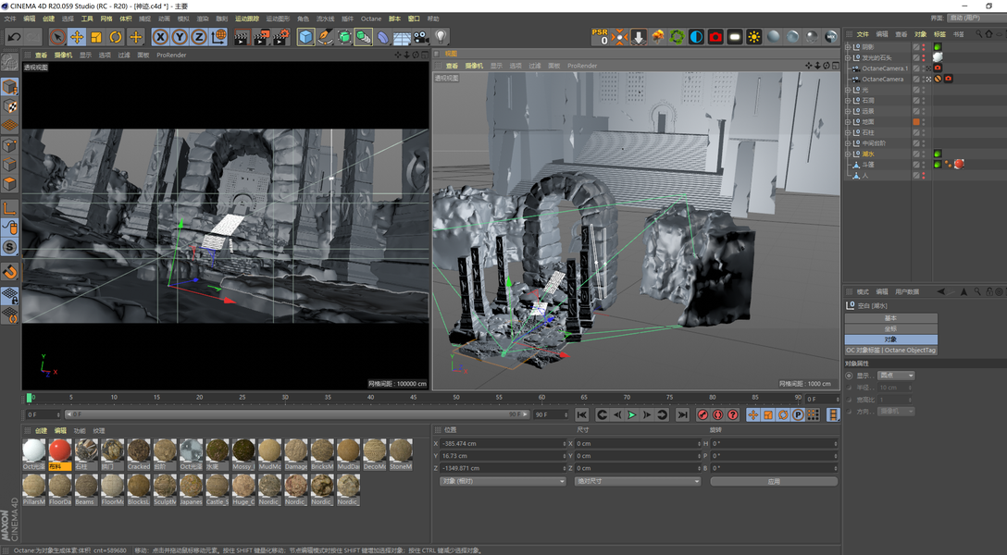This screenshot has height=555, width=1007.
Task: Toggle layer checkbox of OctaneCamera row
Action: [916, 79]
